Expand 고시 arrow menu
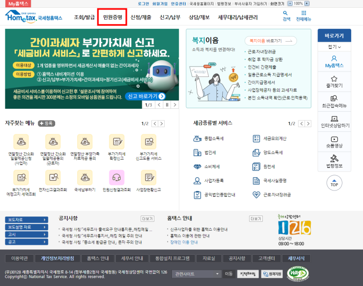 click(26, 235)
